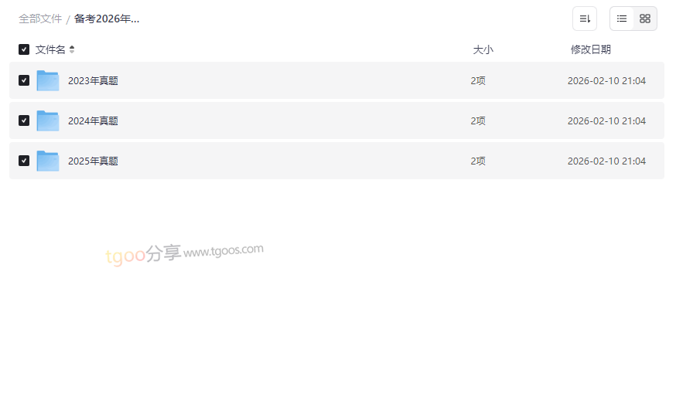
Task: Go back to 全部文件 breadcrumb
Action: coord(40,19)
